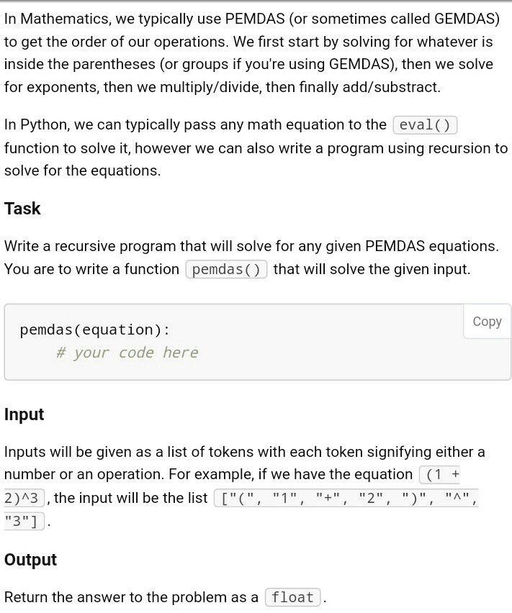
Task: Click the Input heading
Action: click(24, 414)
